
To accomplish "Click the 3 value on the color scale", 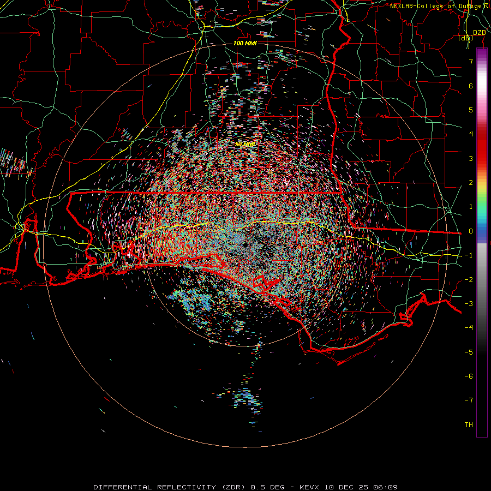I will (471, 158).
